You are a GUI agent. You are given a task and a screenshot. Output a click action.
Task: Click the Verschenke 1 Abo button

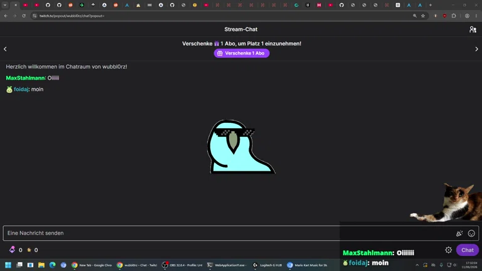[242, 53]
